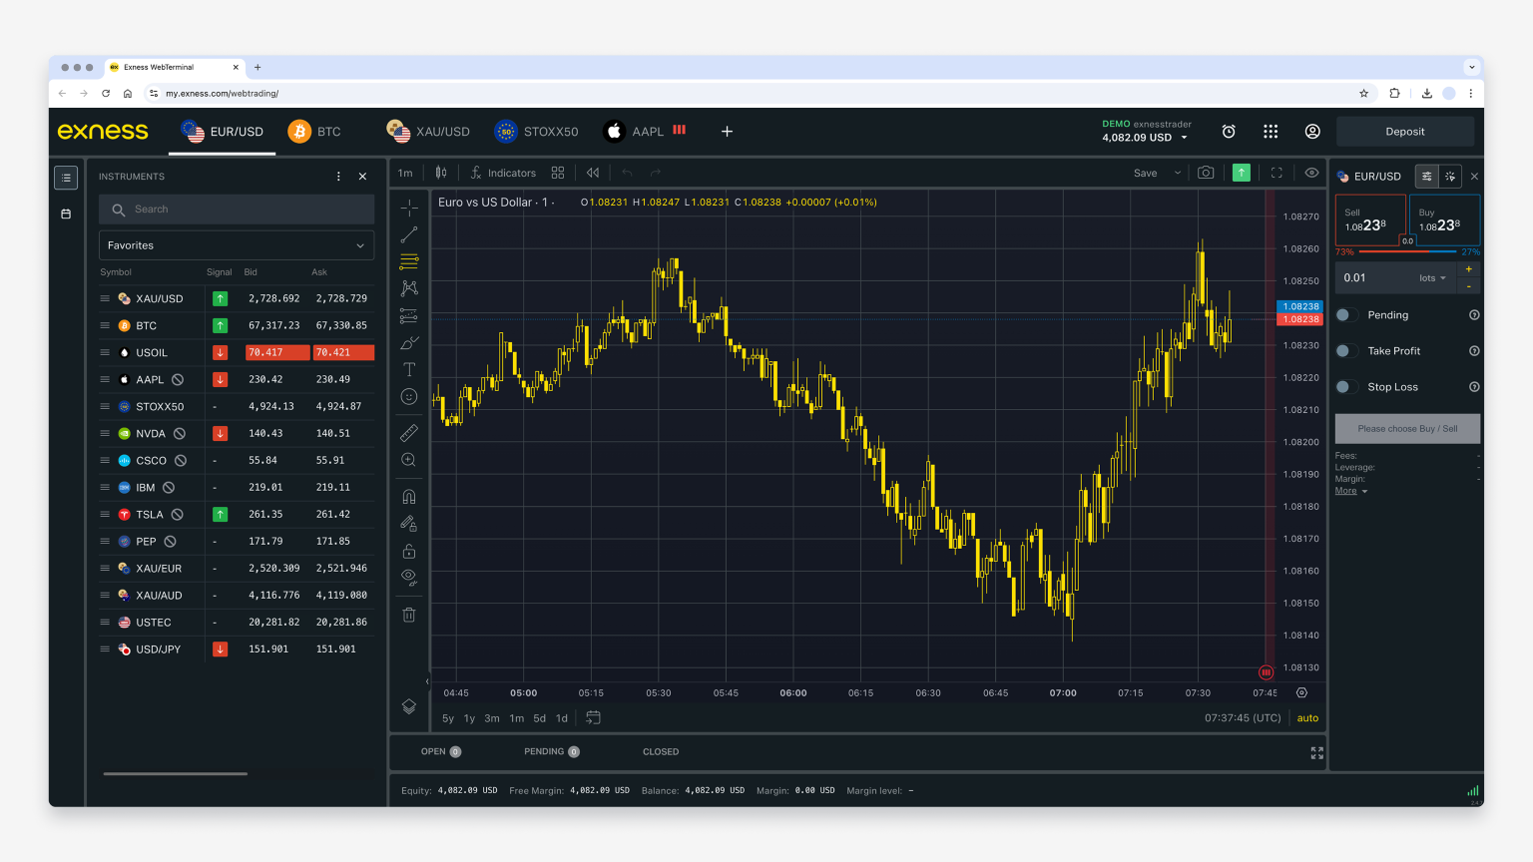Open the user profile icon

tap(1312, 132)
